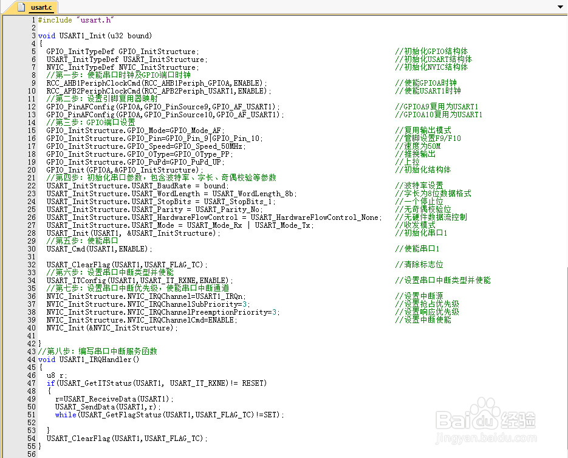
Task: Click the side comment //波特率设置
Action: pyautogui.click(x=419, y=186)
